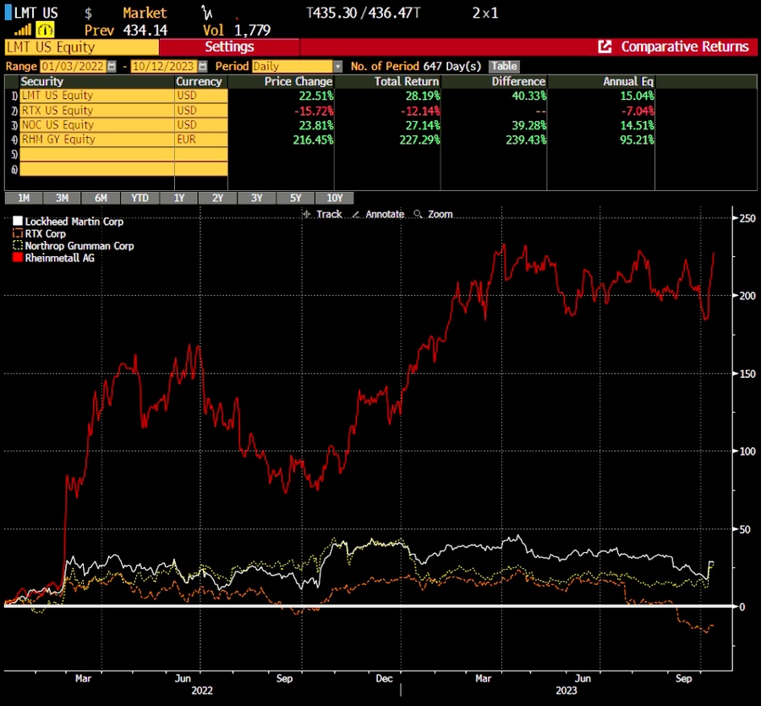Image resolution: width=761 pixels, height=706 pixels.
Task: Select the YTD range button
Action: click(x=140, y=198)
